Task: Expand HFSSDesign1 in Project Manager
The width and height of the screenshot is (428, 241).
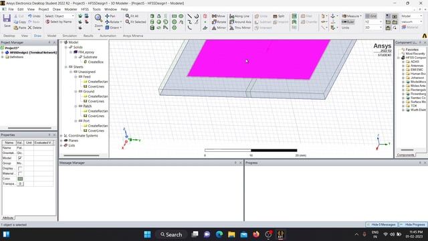Action: click(x=3, y=52)
